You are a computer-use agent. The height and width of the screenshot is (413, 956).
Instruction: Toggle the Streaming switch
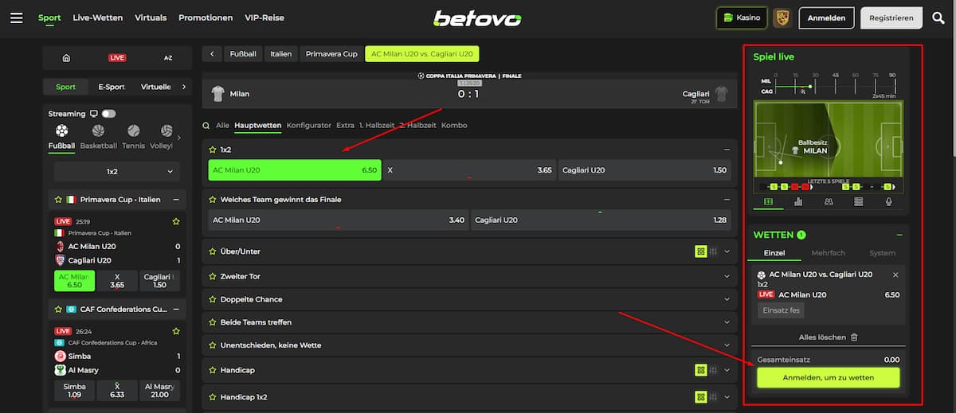coord(108,114)
